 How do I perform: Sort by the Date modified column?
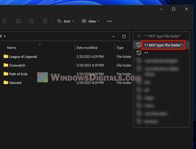click(87, 48)
